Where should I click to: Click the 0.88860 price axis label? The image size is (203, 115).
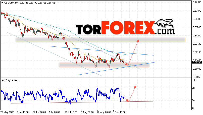(197, 77)
